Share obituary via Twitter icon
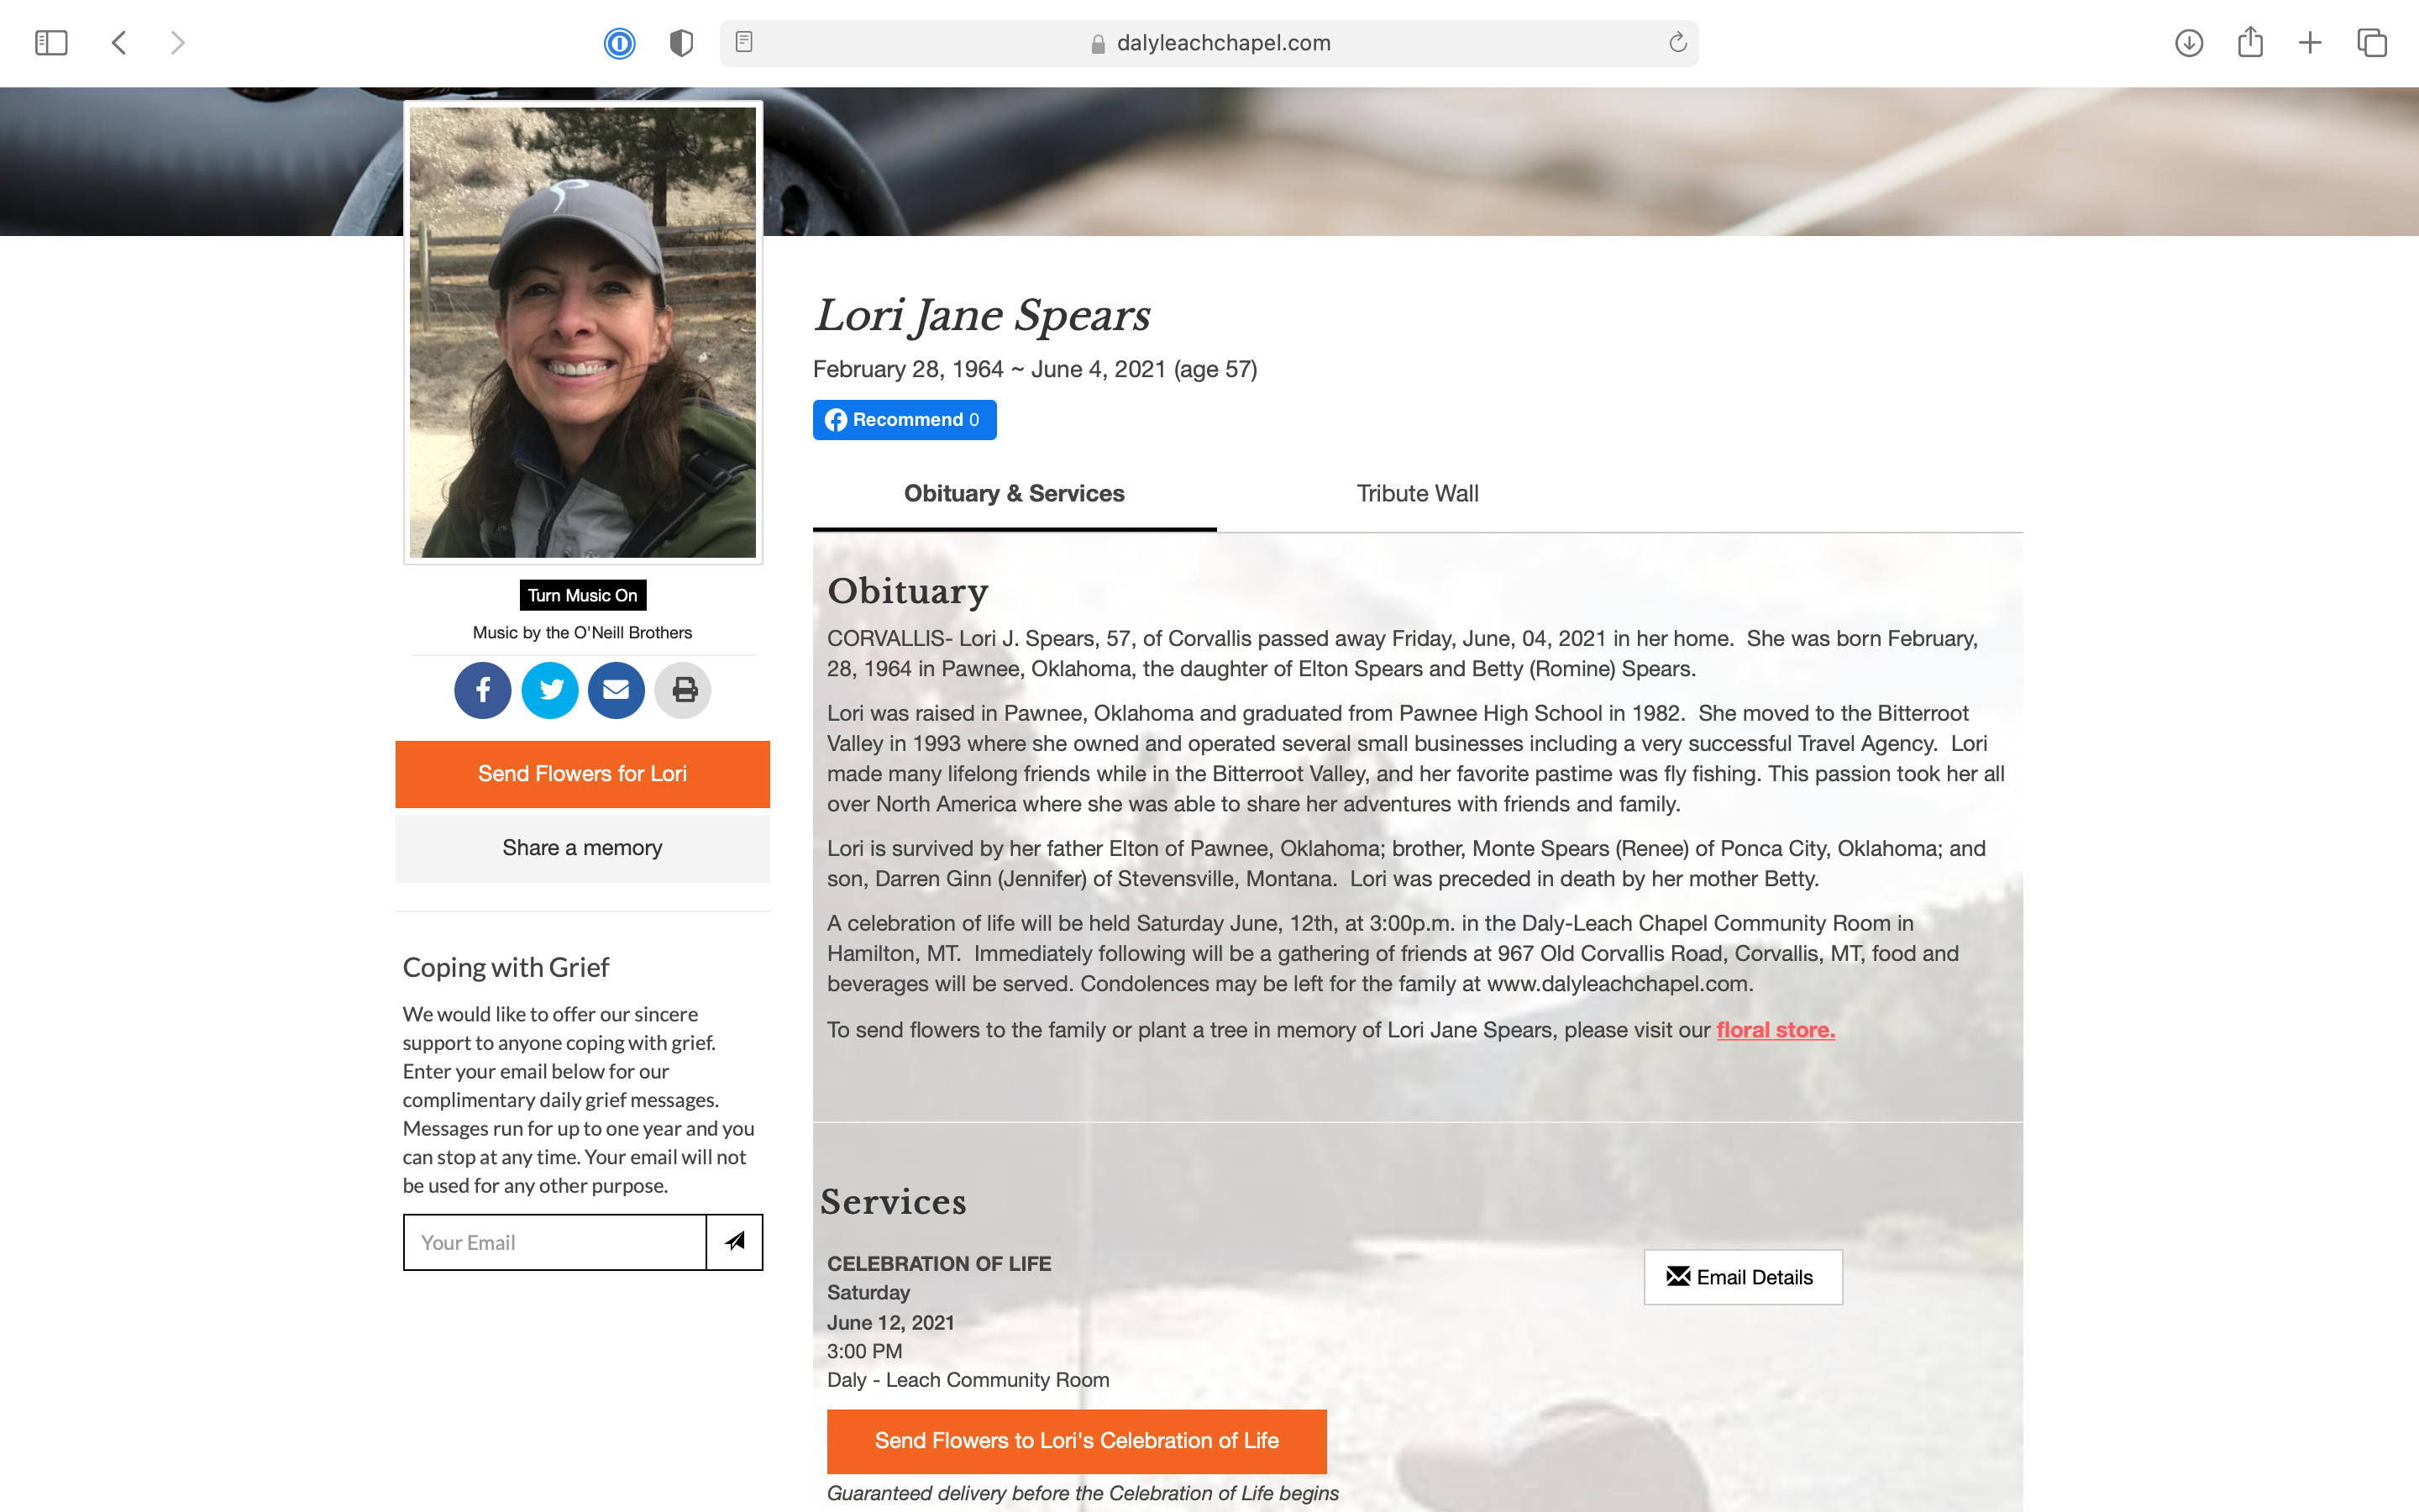The width and height of the screenshot is (2419, 1512). (550, 690)
